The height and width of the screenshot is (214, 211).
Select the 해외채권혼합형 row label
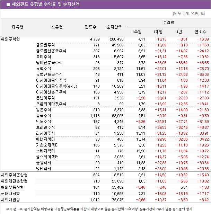[x=14, y=181]
